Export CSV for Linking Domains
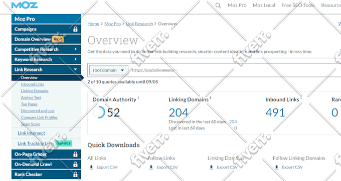This screenshot has height=181, width=341. coord(227,167)
